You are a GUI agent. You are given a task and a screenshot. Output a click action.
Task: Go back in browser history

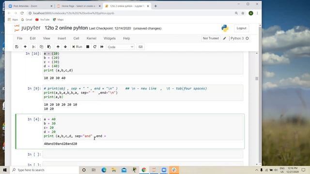9,13
